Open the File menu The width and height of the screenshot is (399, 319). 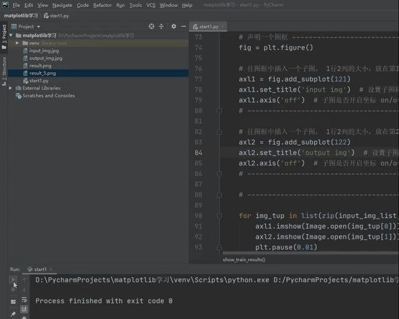pos(16,5)
